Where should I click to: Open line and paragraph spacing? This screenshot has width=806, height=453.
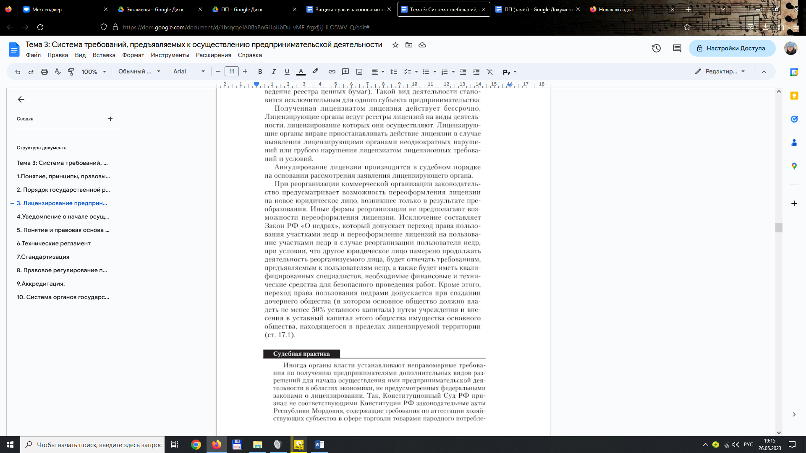point(394,72)
